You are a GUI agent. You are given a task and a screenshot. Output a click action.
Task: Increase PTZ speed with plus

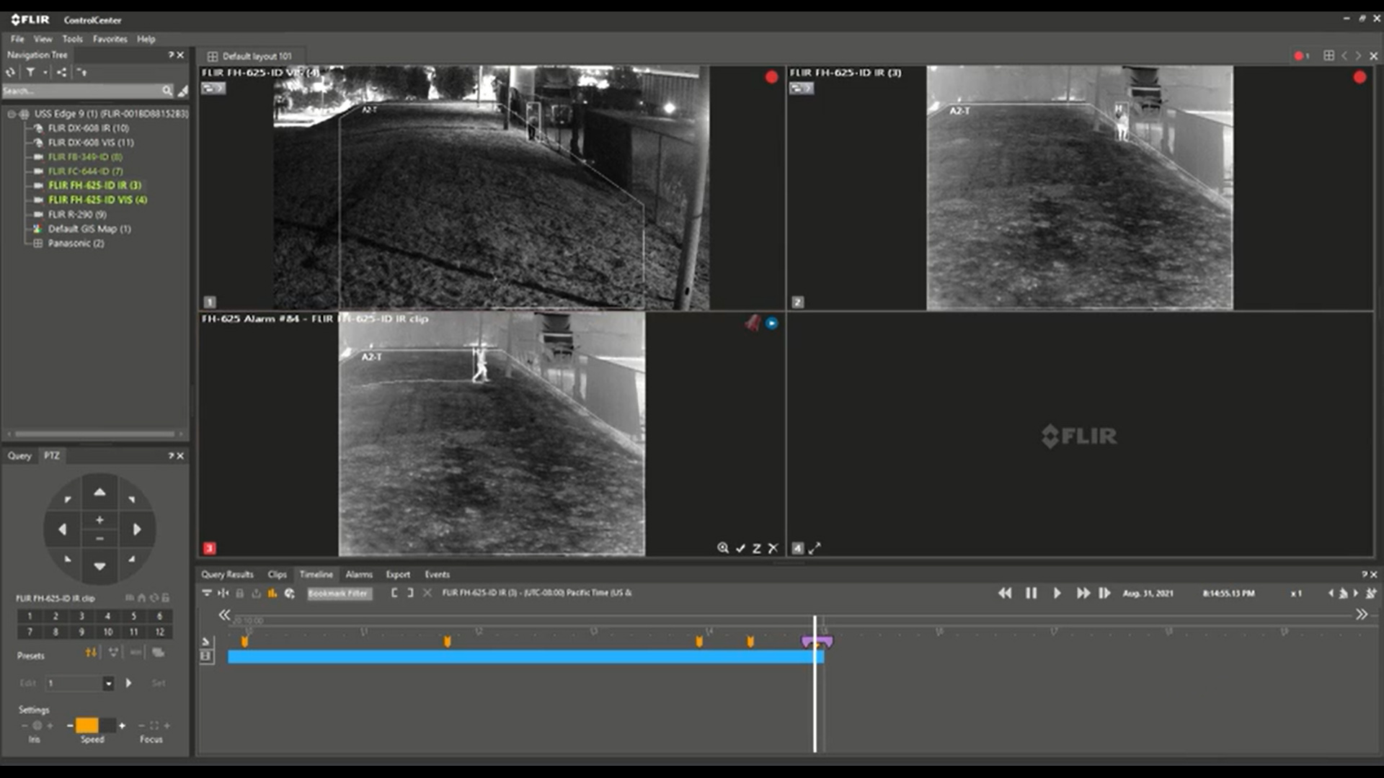tap(122, 725)
